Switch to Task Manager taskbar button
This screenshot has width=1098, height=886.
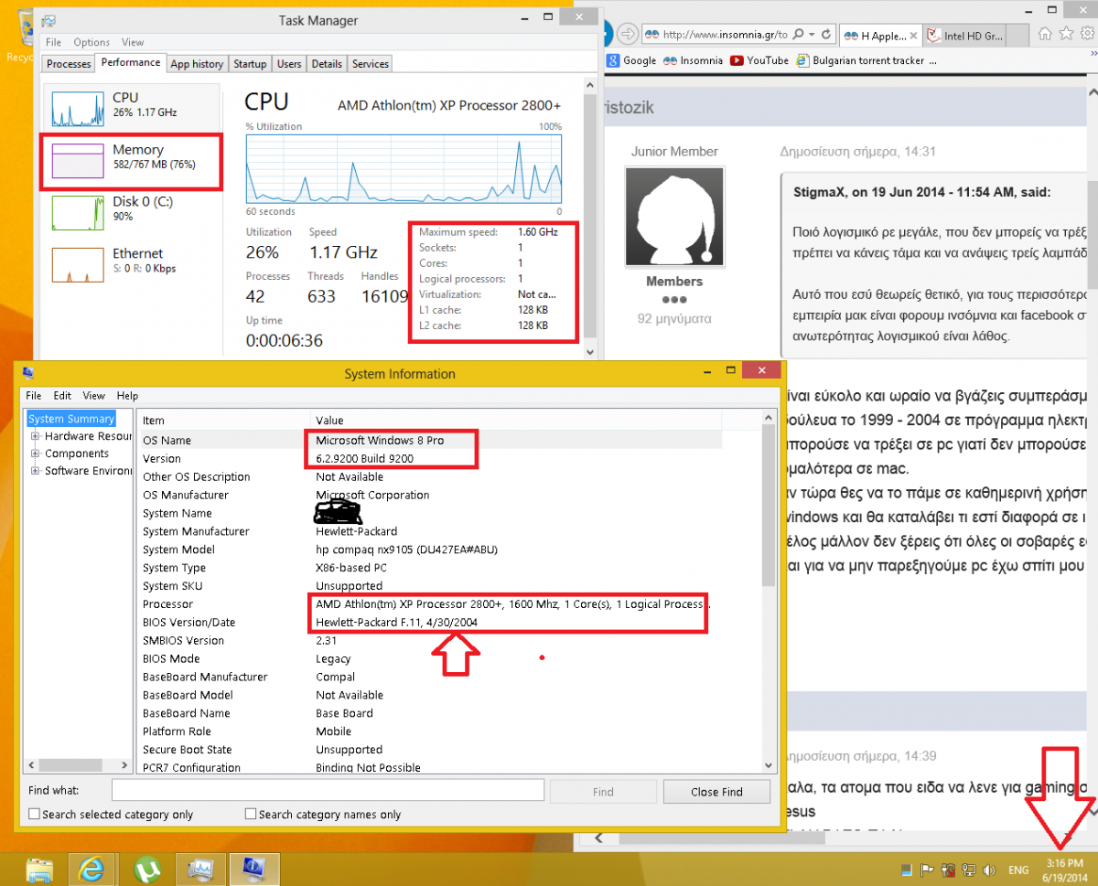point(199,868)
